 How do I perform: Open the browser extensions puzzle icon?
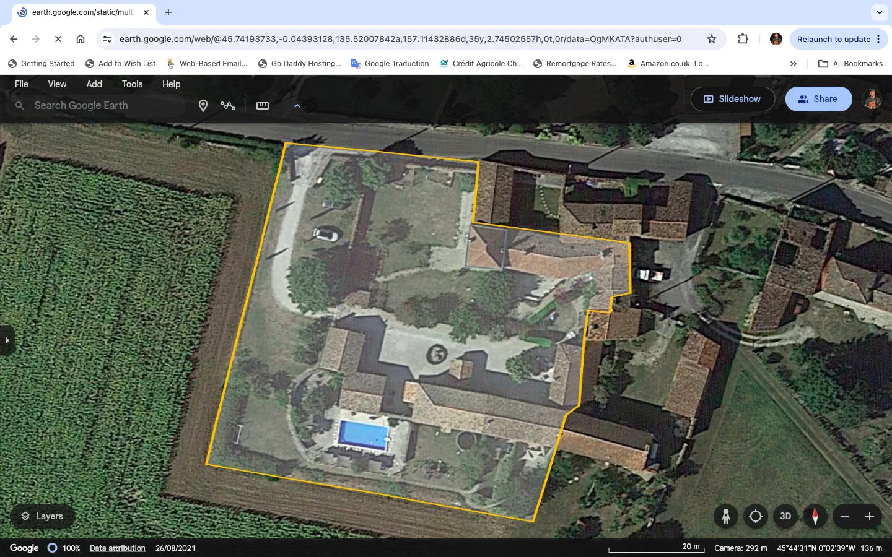743,39
